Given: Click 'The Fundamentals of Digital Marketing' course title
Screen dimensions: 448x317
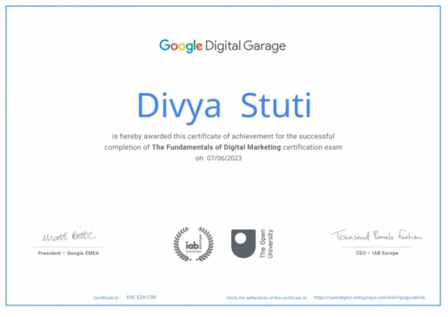Looking at the screenshot, I should coord(216,148).
